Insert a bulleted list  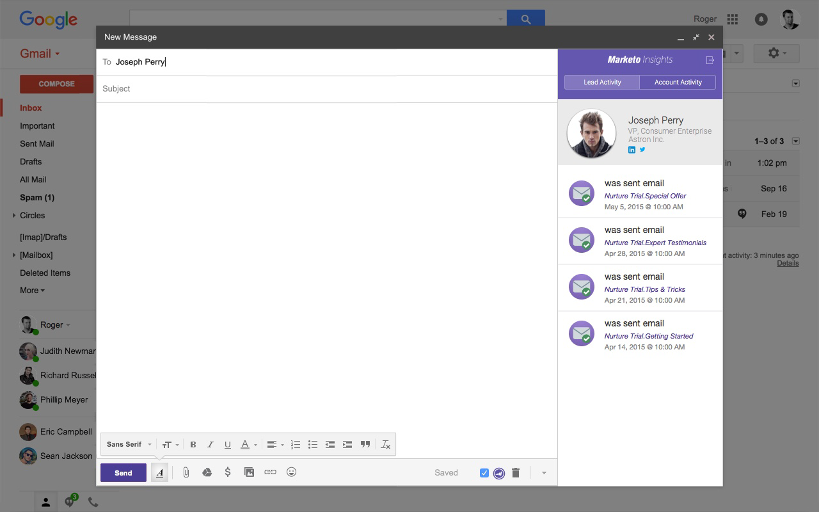[x=312, y=444]
